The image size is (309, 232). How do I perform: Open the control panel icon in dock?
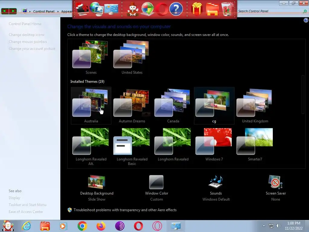coord(111,9)
